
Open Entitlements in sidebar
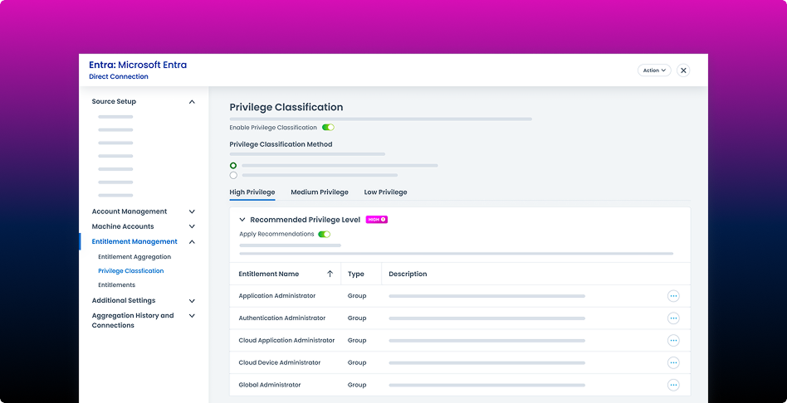pos(116,284)
